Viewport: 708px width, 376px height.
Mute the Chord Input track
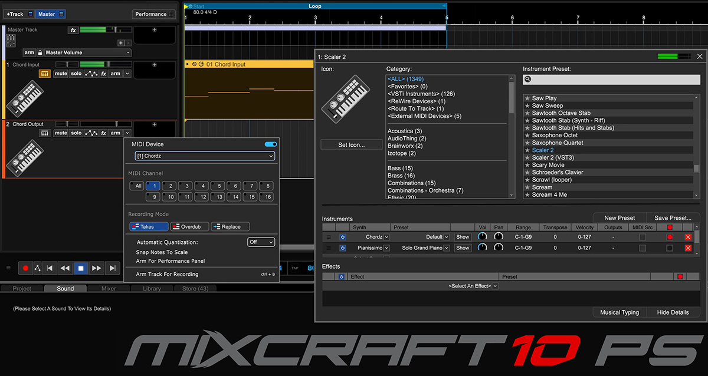click(61, 74)
